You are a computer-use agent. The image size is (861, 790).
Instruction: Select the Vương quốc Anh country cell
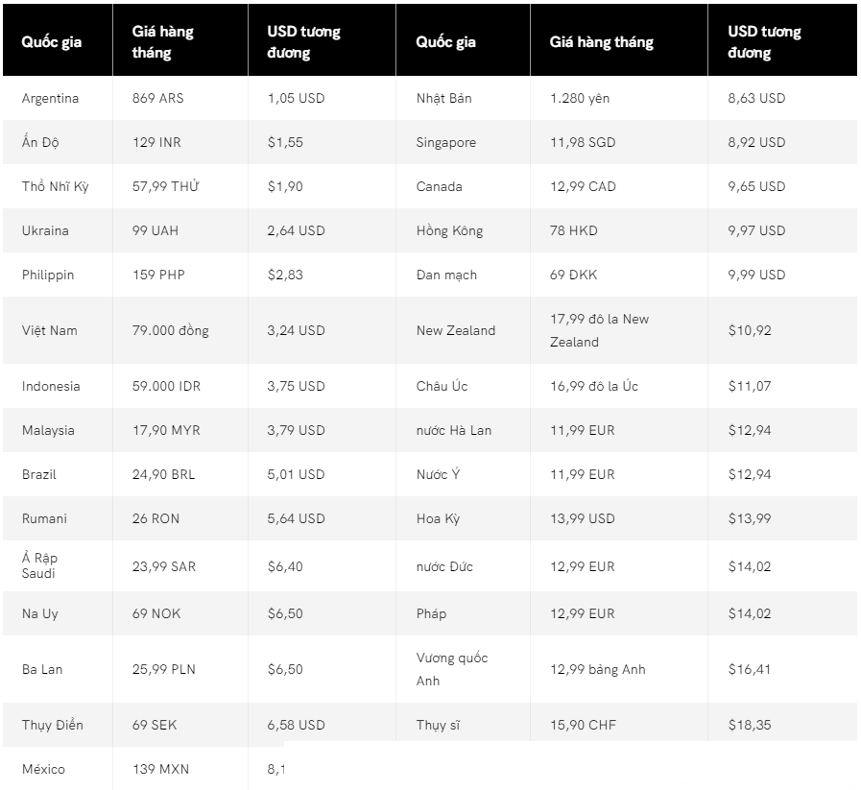click(x=451, y=669)
